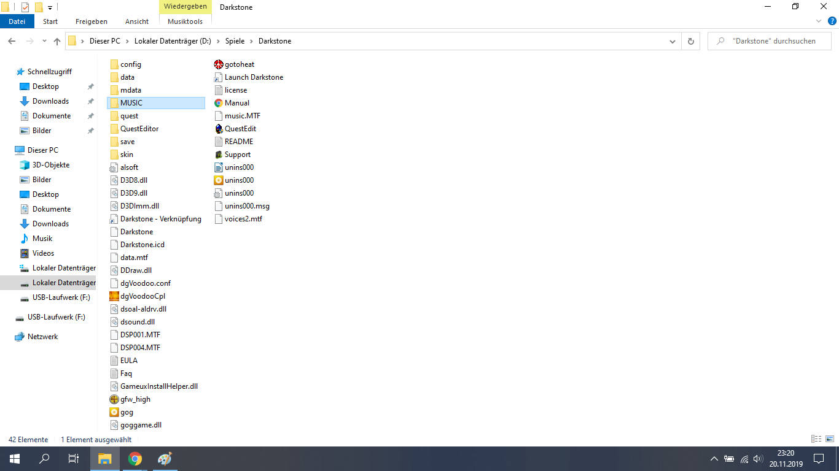
Task: Click the Properties quick access toolbar icon
Action: pyautogui.click(x=25, y=7)
